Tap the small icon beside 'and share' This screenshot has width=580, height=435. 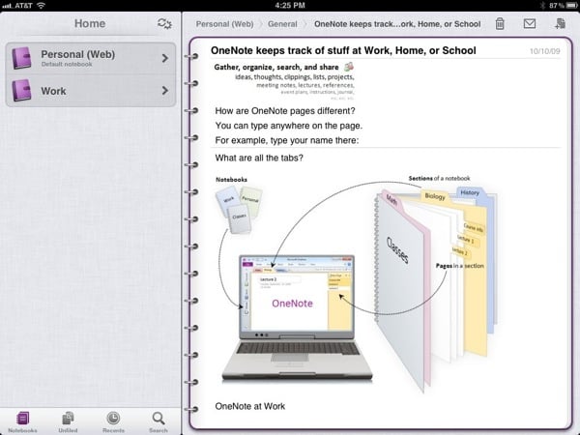(x=349, y=67)
